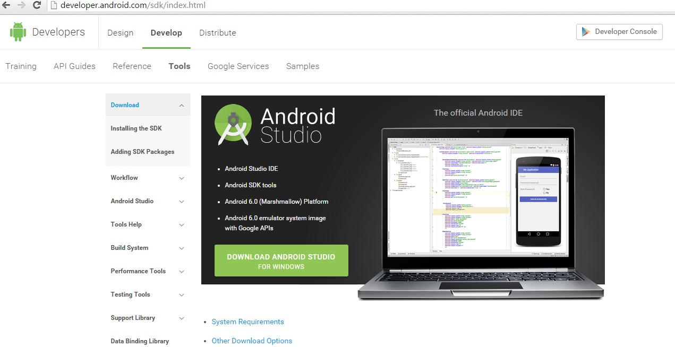Expand the Tools Help chevron
The width and height of the screenshot is (675, 347).
(182, 225)
